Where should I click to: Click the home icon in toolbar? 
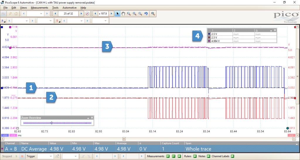[x=16, y=13]
